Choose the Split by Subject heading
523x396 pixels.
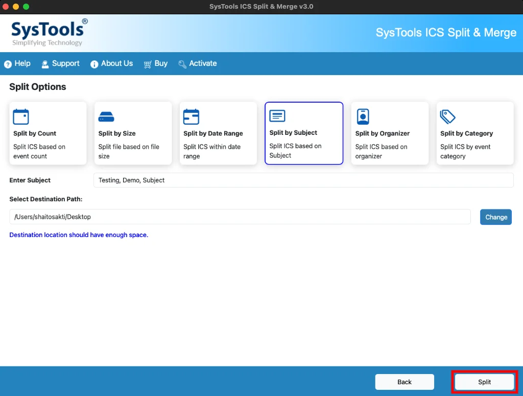[293, 133]
